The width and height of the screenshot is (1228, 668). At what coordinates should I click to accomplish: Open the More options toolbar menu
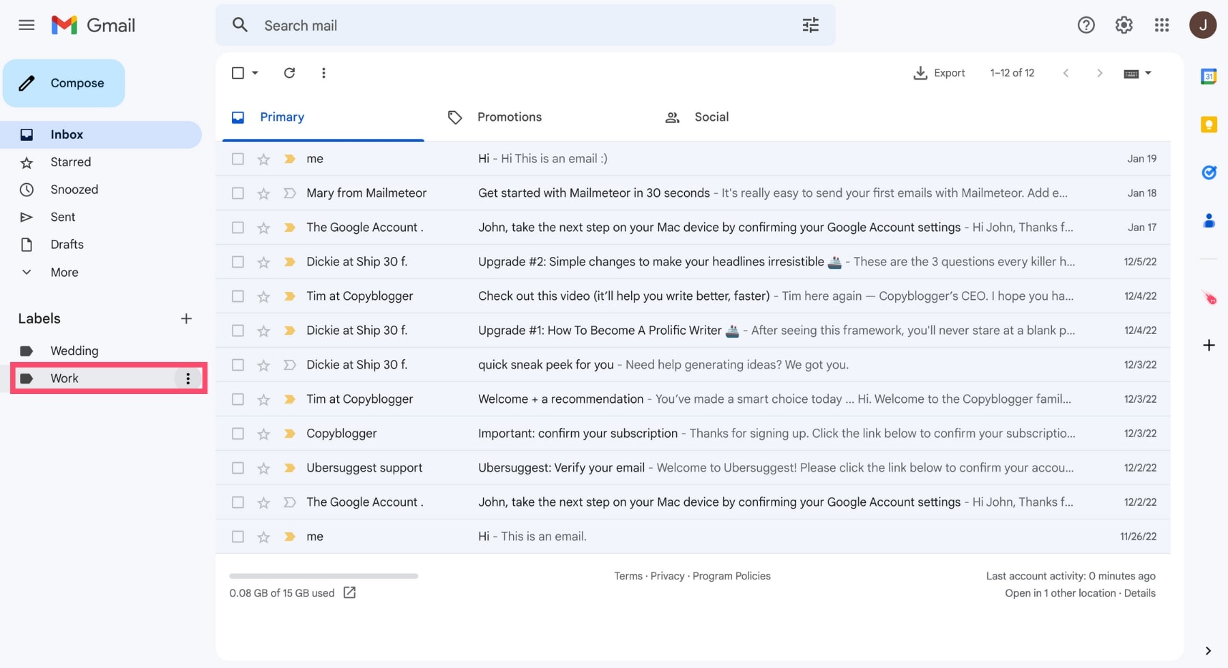coord(323,73)
